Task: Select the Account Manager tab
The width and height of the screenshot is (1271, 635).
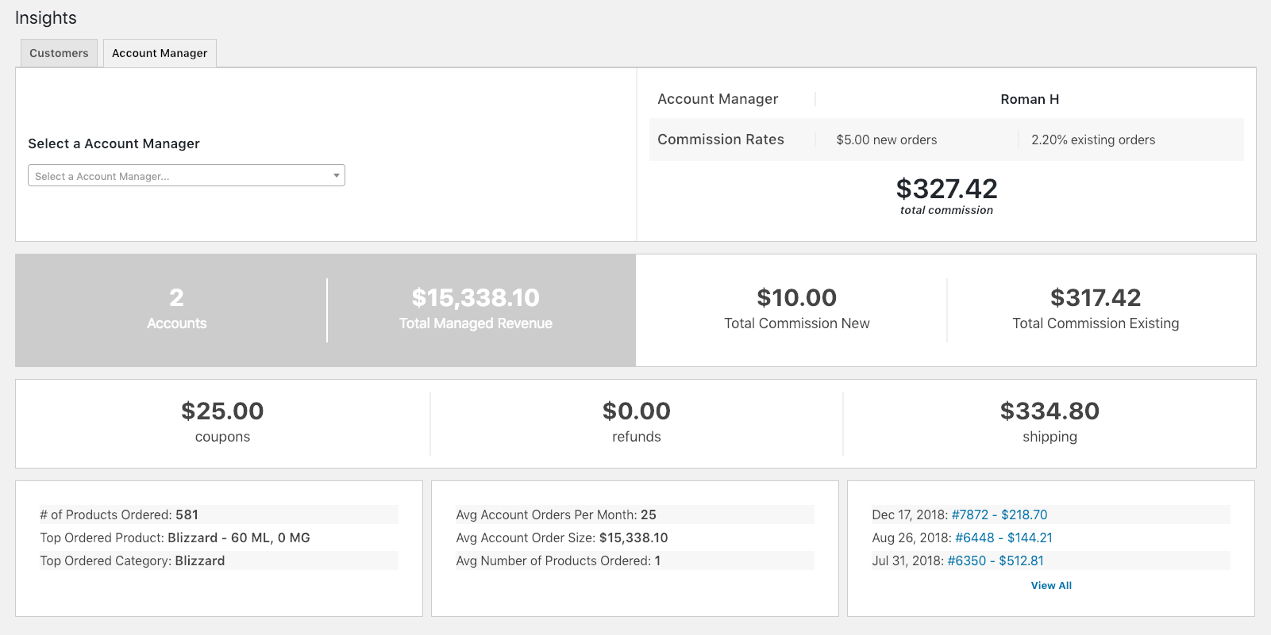Action: click(x=160, y=53)
